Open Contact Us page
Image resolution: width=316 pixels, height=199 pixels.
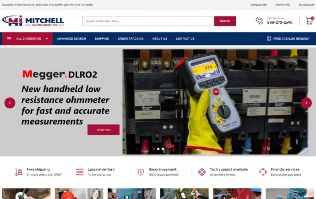point(185,38)
